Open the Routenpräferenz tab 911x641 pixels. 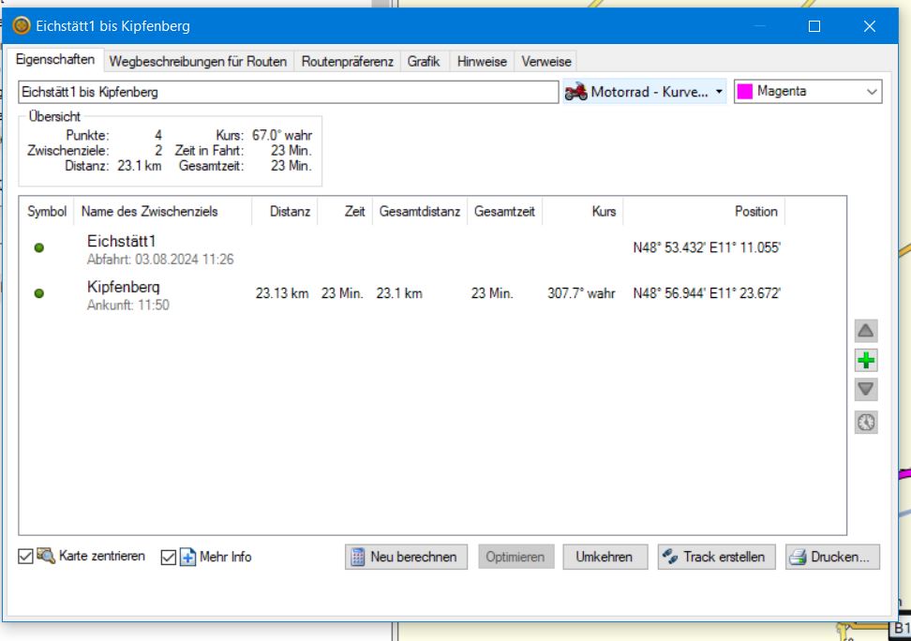[x=347, y=62]
